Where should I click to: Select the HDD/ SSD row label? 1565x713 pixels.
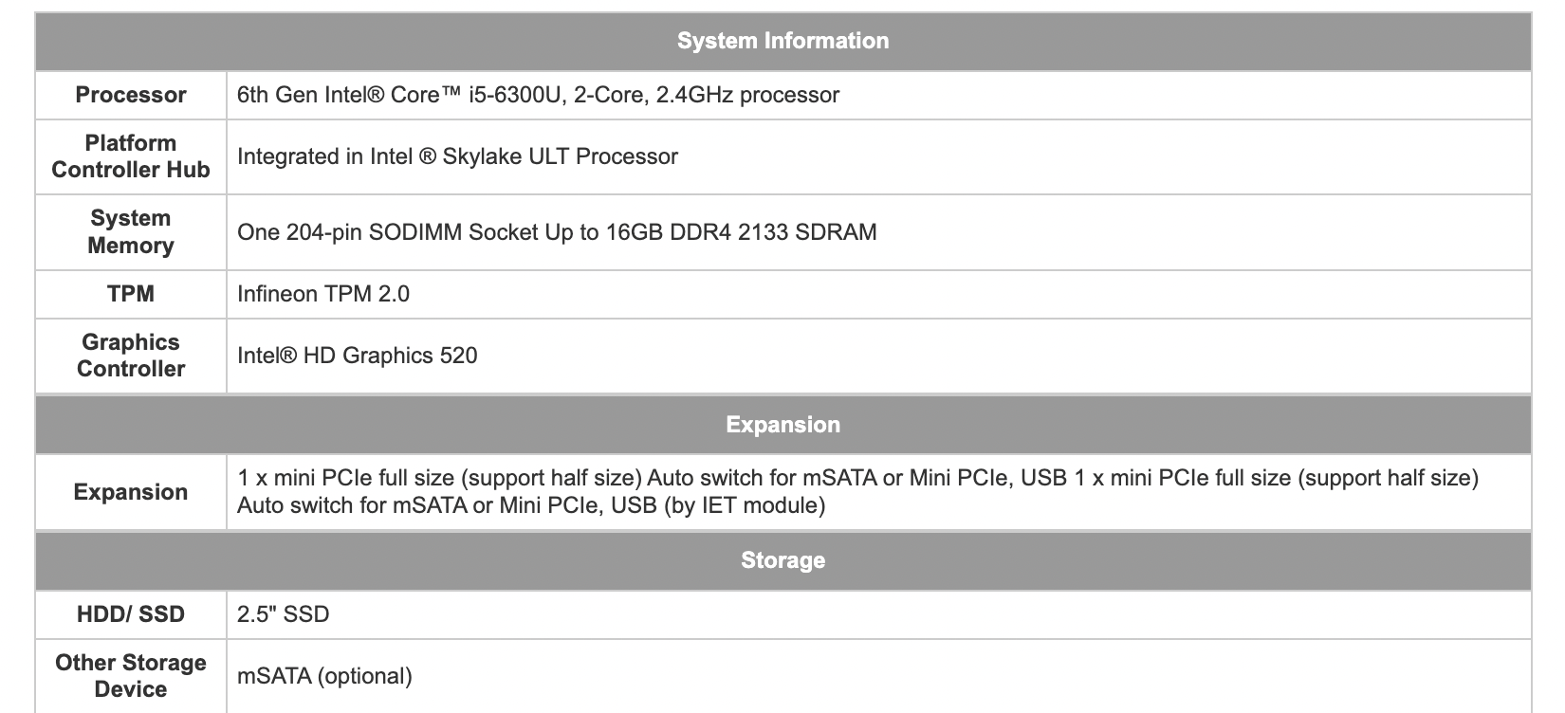(x=131, y=614)
